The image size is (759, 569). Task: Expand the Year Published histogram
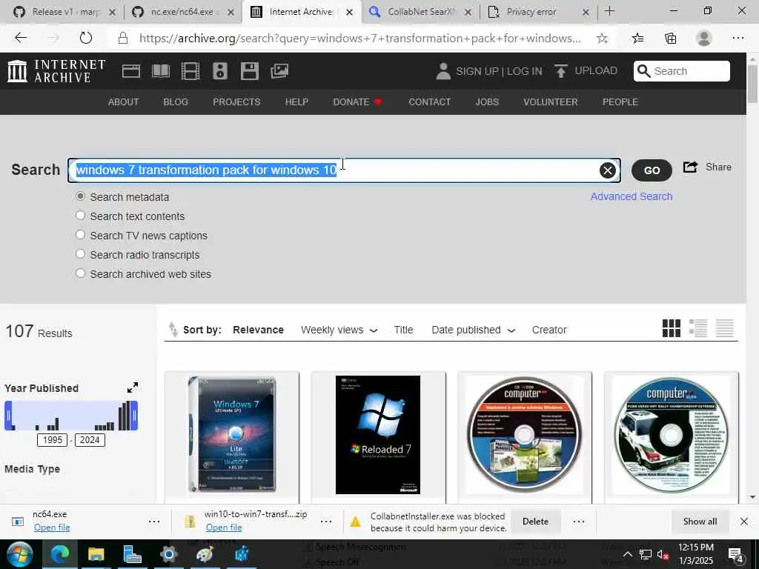132,387
